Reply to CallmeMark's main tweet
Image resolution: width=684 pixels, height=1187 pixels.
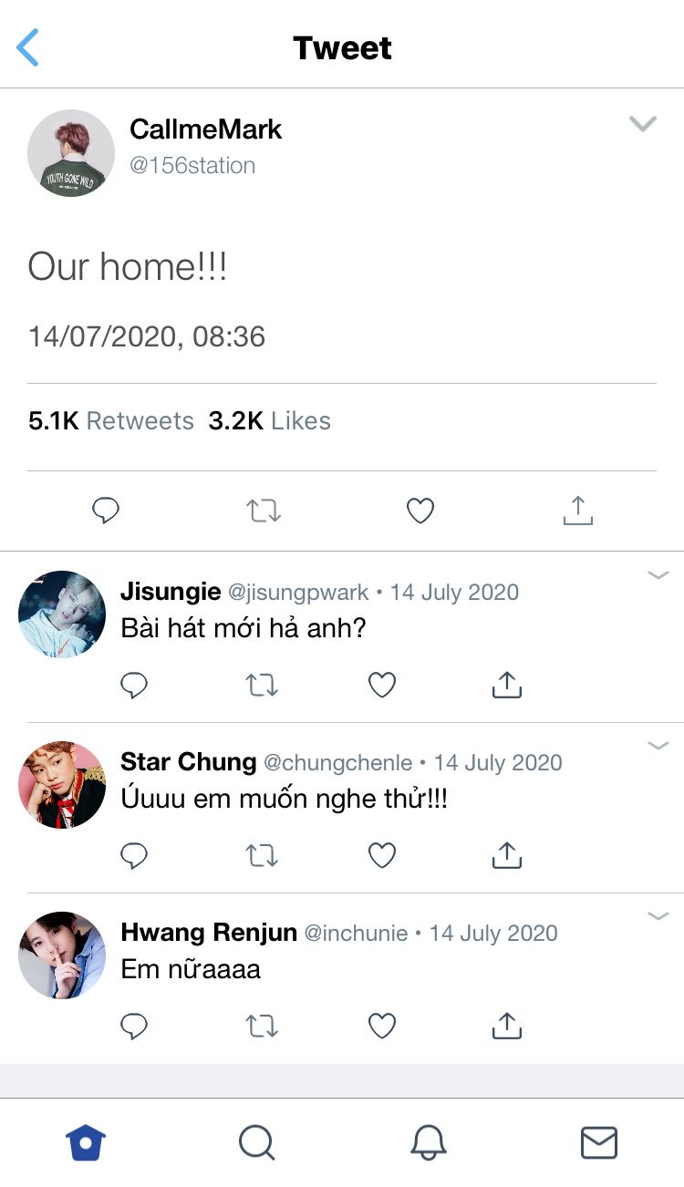[x=106, y=511]
